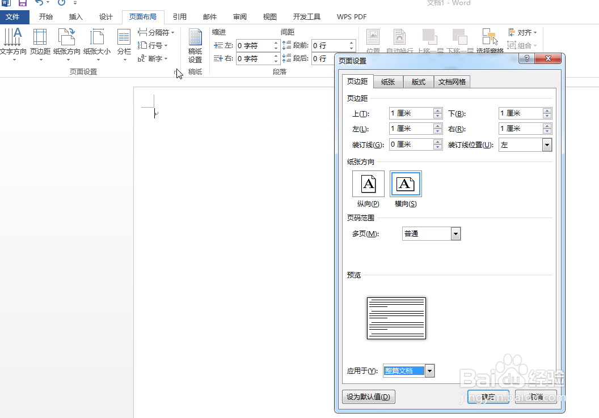Switch to the 审阅 Review ribbon tab

pos(240,17)
